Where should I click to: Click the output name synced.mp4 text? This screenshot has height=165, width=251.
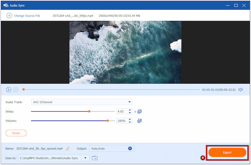pos(39,149)
